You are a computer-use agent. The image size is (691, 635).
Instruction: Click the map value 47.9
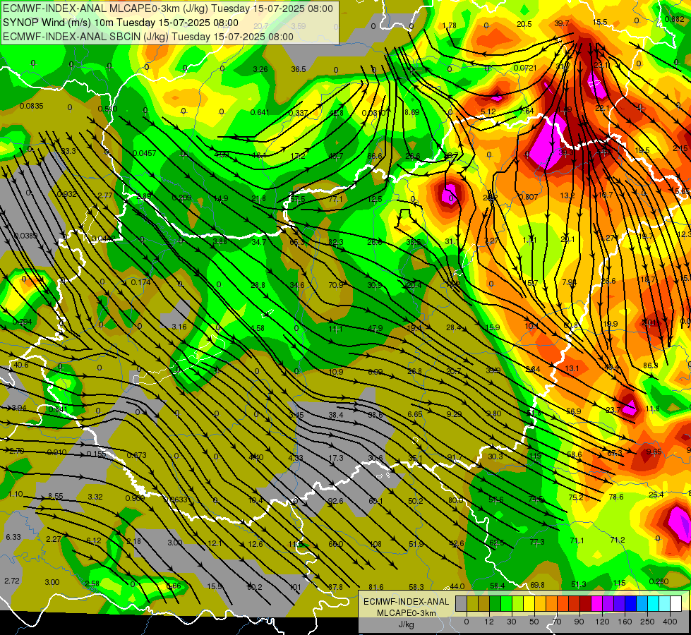point(375,328)
